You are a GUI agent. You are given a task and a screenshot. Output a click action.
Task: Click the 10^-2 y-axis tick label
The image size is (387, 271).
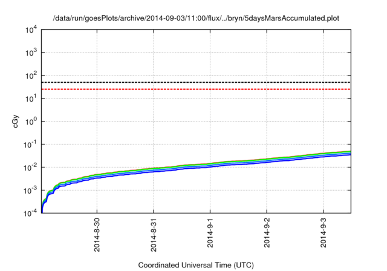point(31,168)
